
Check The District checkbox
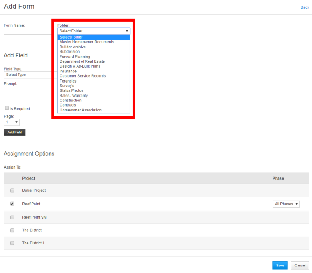pyautogui.click(x=12, y=230)
